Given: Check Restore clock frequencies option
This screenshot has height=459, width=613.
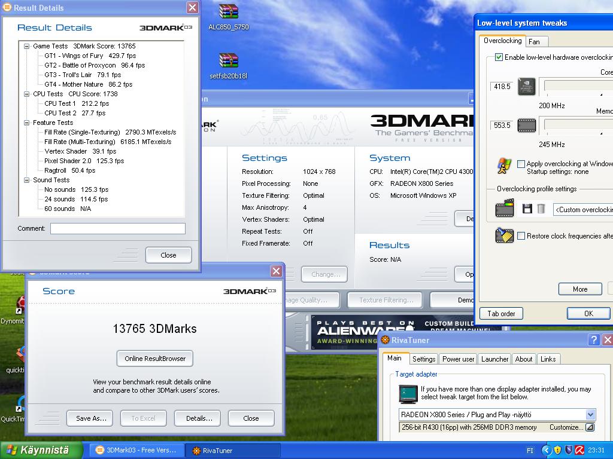Looking at the screenshot, I should tap(521, 235).
